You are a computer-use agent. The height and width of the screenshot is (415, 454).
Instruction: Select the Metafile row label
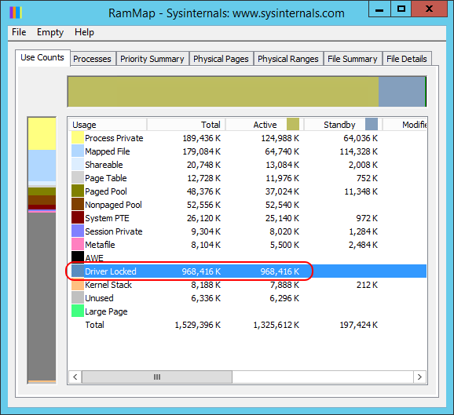click(x=100, y=245)
